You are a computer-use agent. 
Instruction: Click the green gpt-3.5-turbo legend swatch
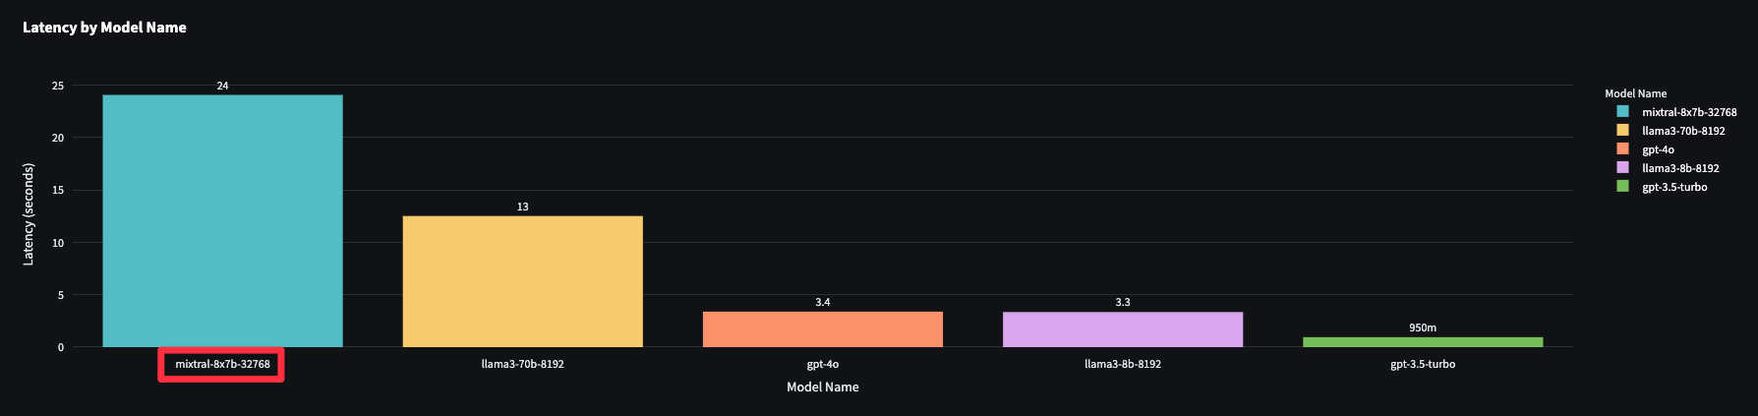pyautogui.click(x=1622, y=187)
